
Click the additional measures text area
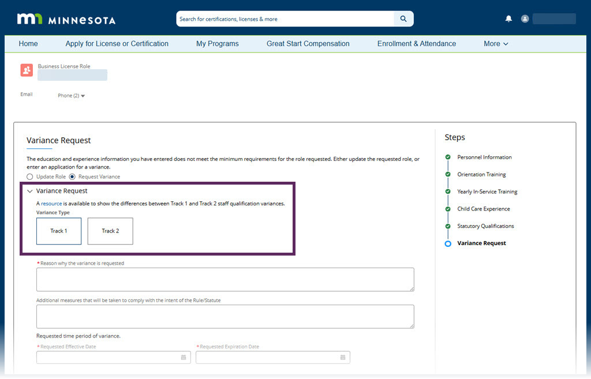(x=225, y=317)
